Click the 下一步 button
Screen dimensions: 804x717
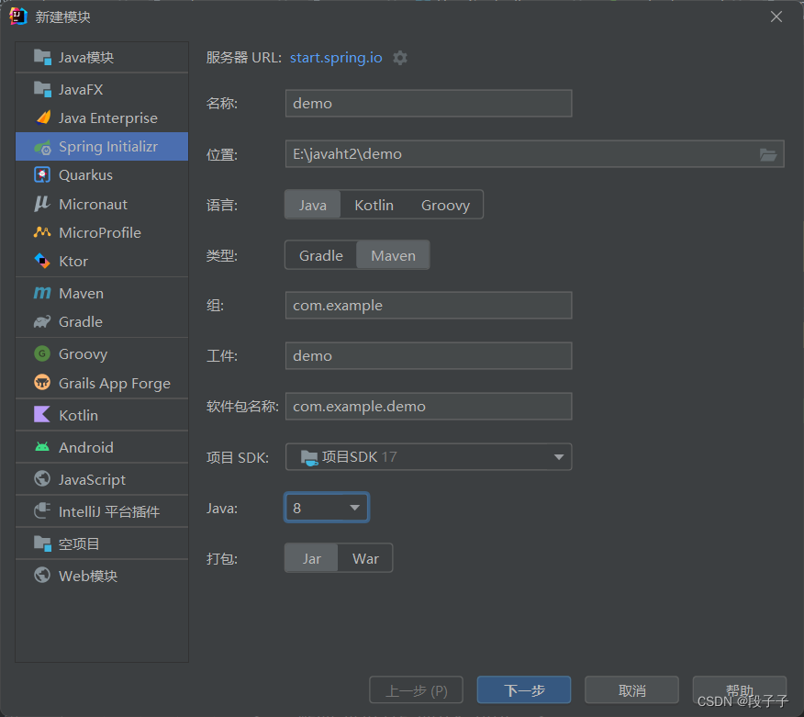[x=523, y=689]
